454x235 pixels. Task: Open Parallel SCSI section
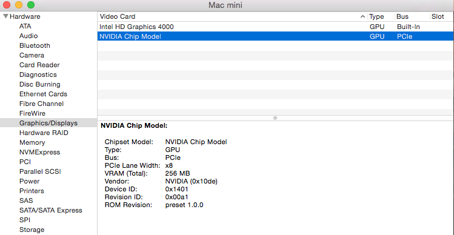coord(40,171)
